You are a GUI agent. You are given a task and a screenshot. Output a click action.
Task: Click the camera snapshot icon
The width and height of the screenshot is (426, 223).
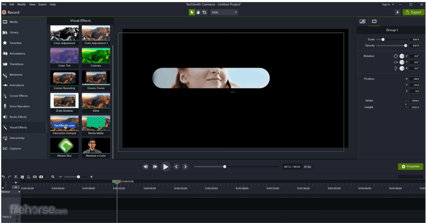tap(41, 177)
